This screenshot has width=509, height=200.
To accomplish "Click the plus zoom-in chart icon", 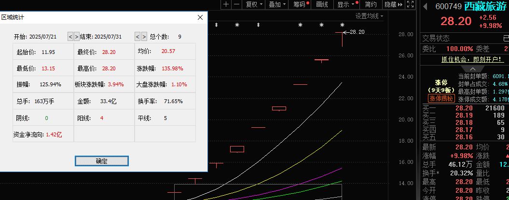I will click(x=226, y=4).
